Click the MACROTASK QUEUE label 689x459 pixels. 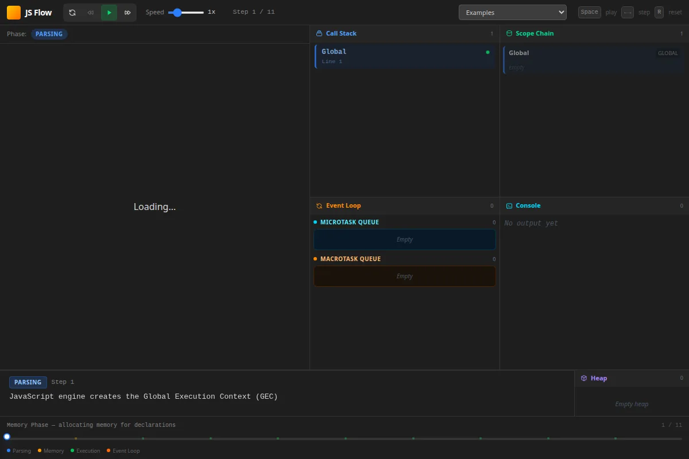350,259
